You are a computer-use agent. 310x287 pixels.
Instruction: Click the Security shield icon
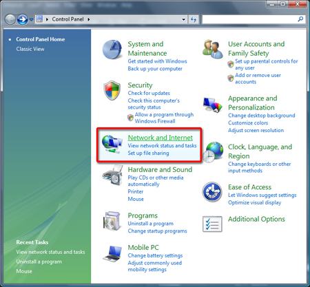(112, 90)
